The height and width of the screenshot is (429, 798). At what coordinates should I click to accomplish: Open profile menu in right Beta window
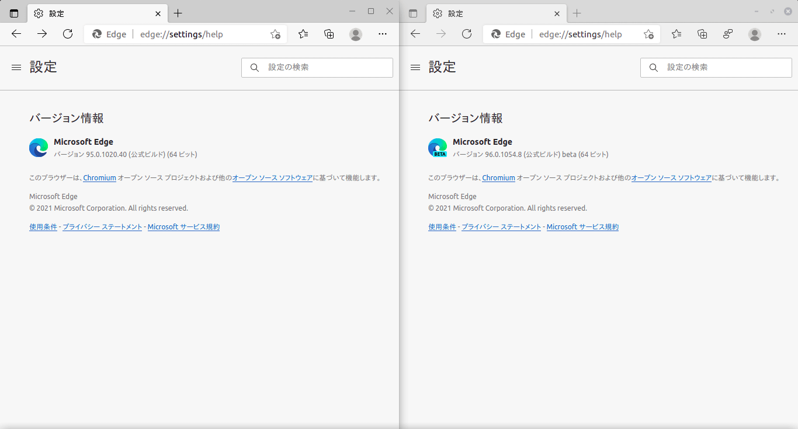pos(755,34)
